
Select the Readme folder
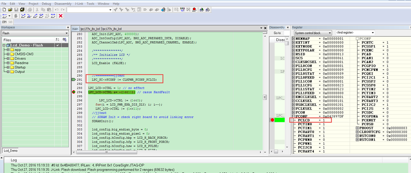(21, 63)
